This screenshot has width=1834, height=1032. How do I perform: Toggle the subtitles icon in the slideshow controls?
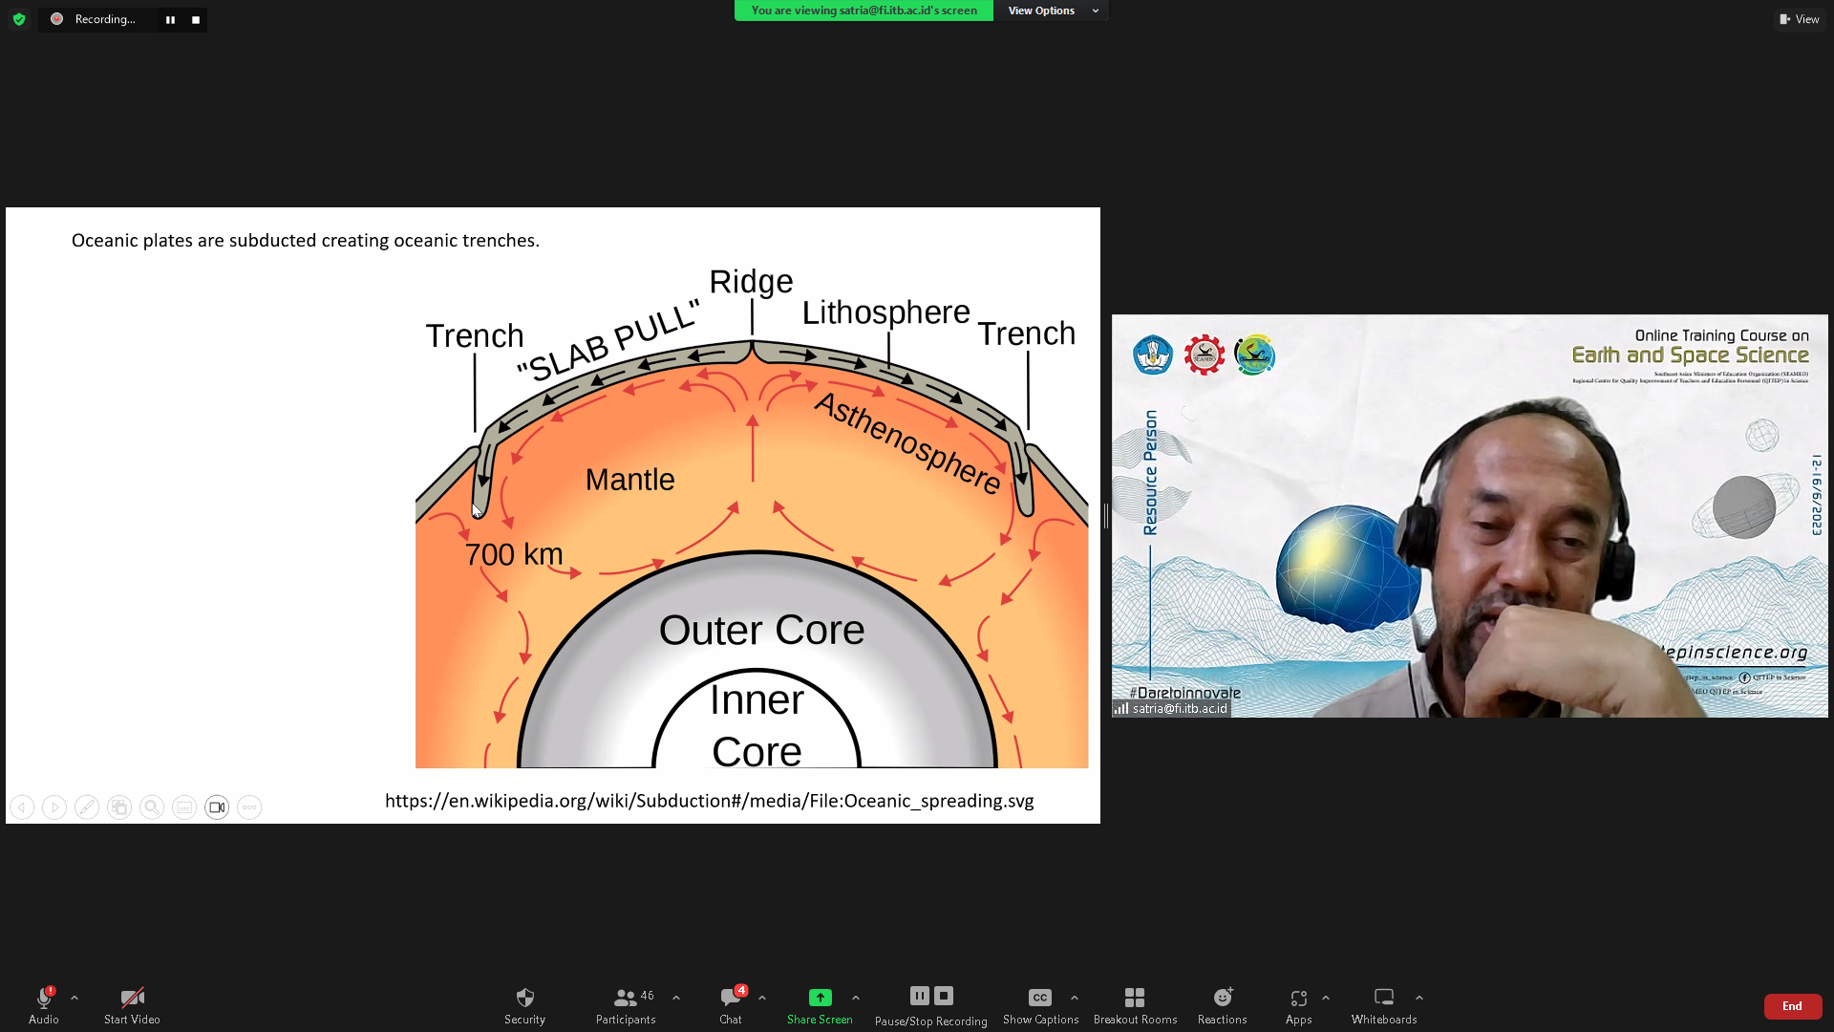tap(183, 807)
